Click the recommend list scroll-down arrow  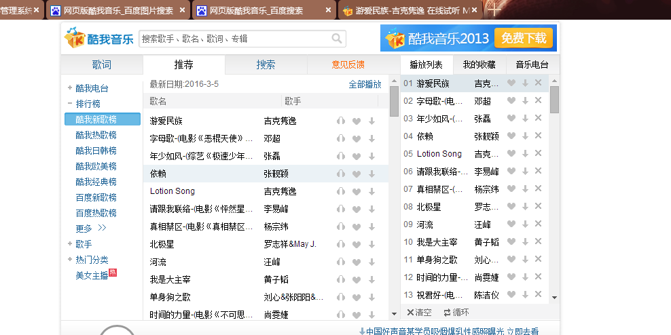point(394,314)
